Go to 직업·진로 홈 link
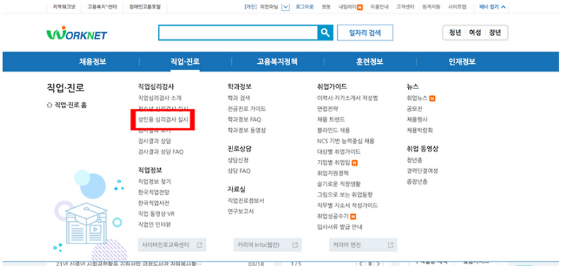This screenshot has width=562, height=266. pyautogui.click(x=67, y=105)
